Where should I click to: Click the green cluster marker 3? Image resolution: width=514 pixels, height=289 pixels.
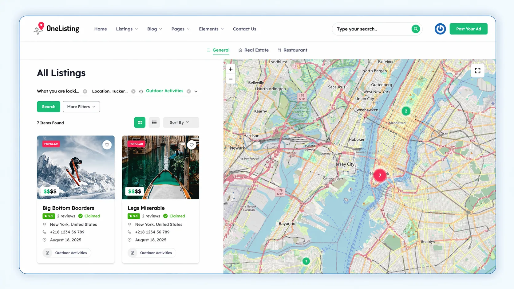pos(306,261)
